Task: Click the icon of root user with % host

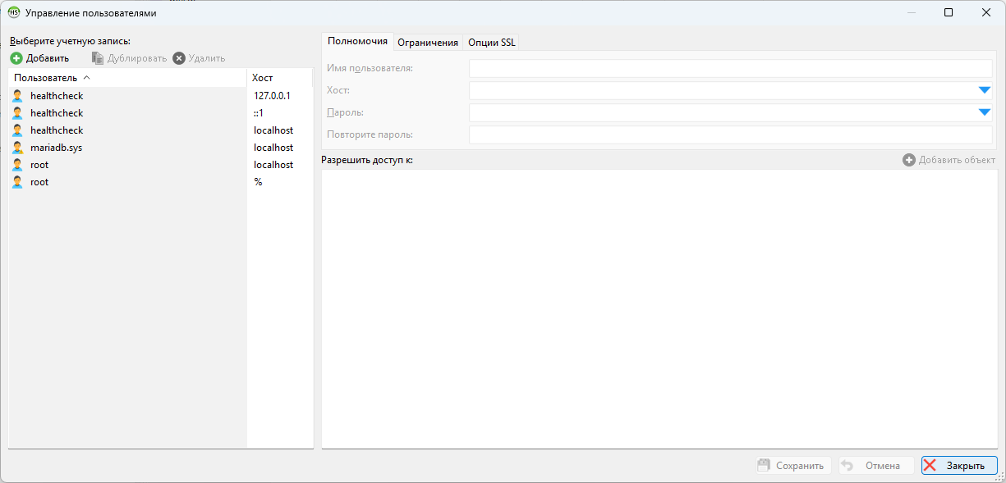Action: pyautogui.click(x=17, y=182)
